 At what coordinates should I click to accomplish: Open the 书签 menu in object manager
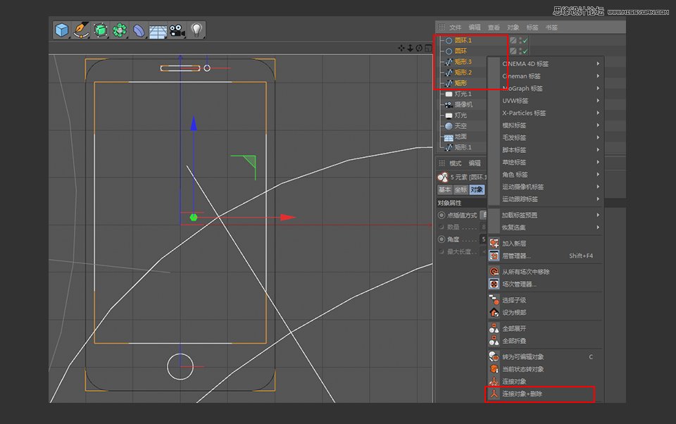coord(551,27)
